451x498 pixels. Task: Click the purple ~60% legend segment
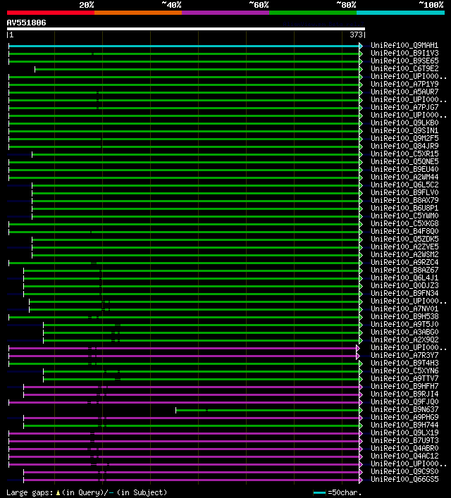click(225, 13)
